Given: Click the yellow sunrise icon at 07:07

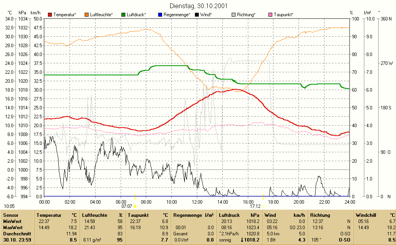Looking at the screenshot, I should tap(135, 206).
